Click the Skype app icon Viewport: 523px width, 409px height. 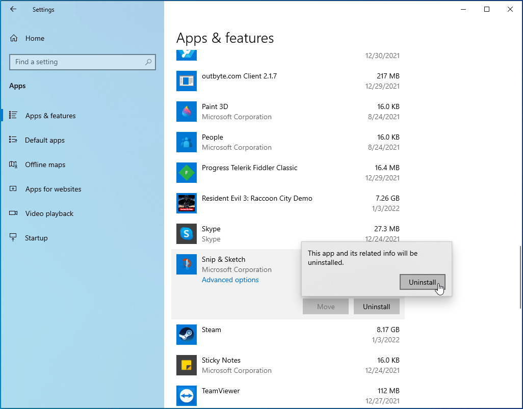(187, 234)
